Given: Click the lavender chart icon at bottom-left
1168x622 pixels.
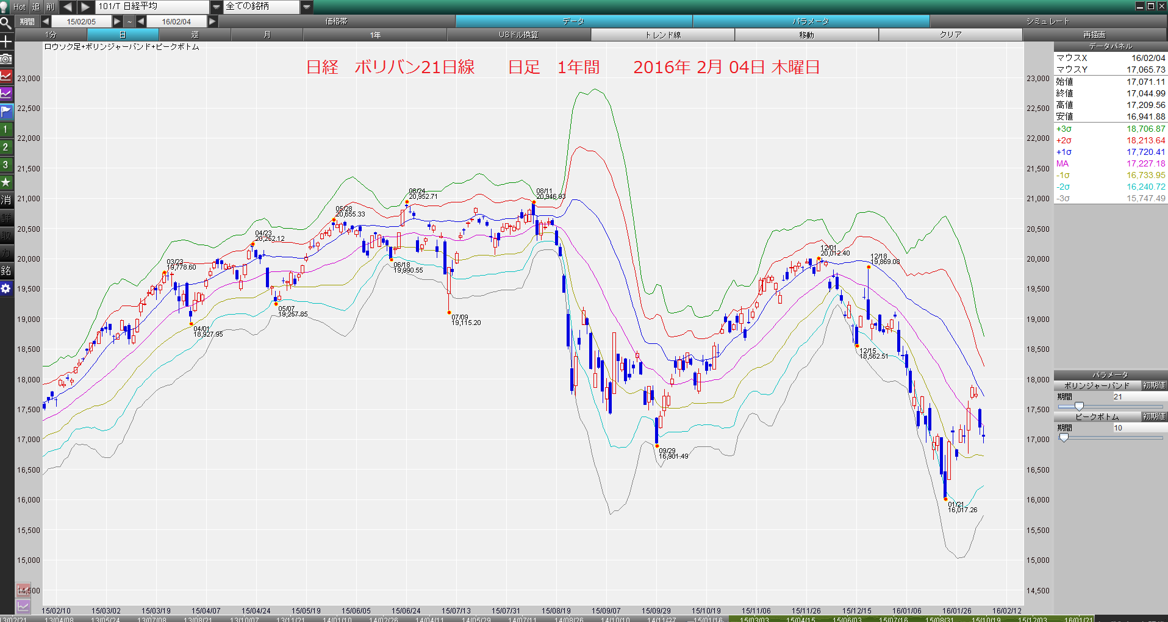Looking at the screenshot, I should 23,606.
